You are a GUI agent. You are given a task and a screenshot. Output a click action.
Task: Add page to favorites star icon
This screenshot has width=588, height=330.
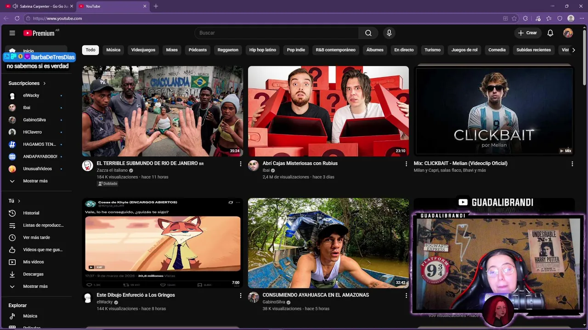tap(514, 18)
